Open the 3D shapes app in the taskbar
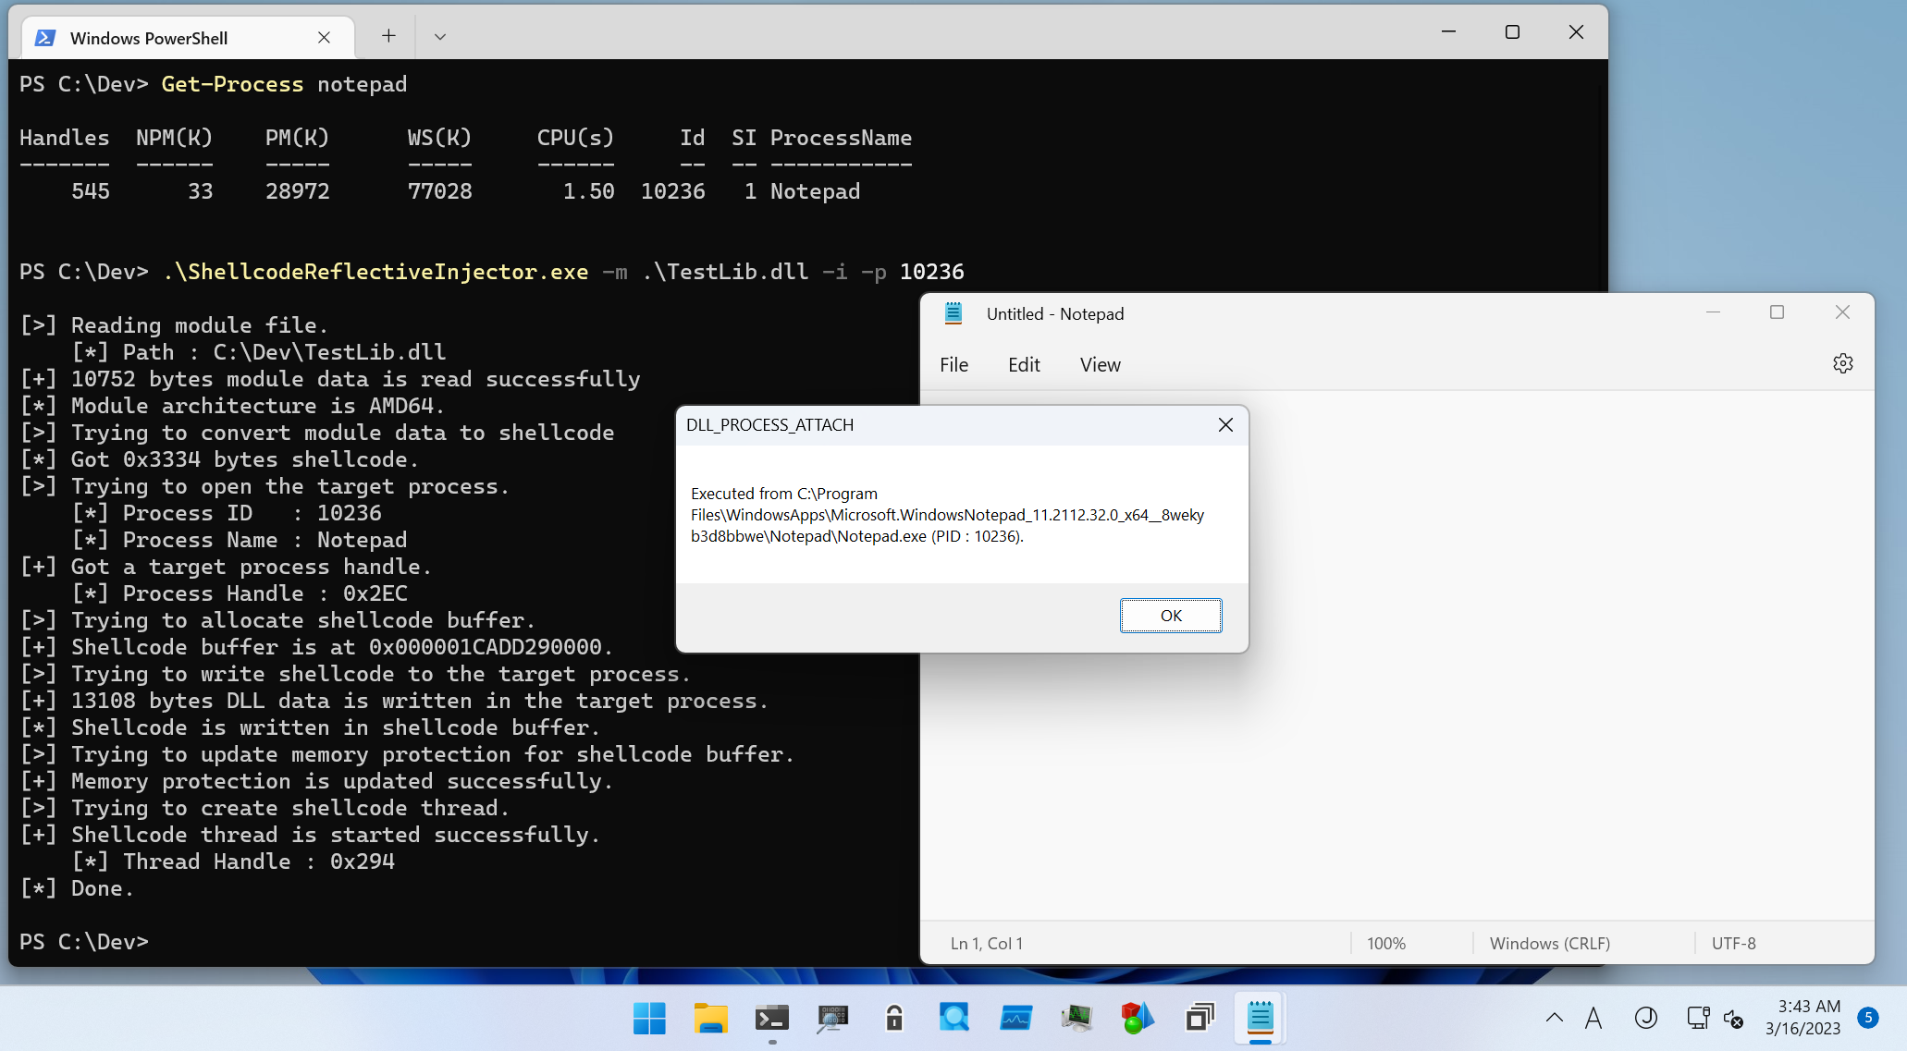The width and height of the screenshot is (1907, 1051). pos(1138,1018)
